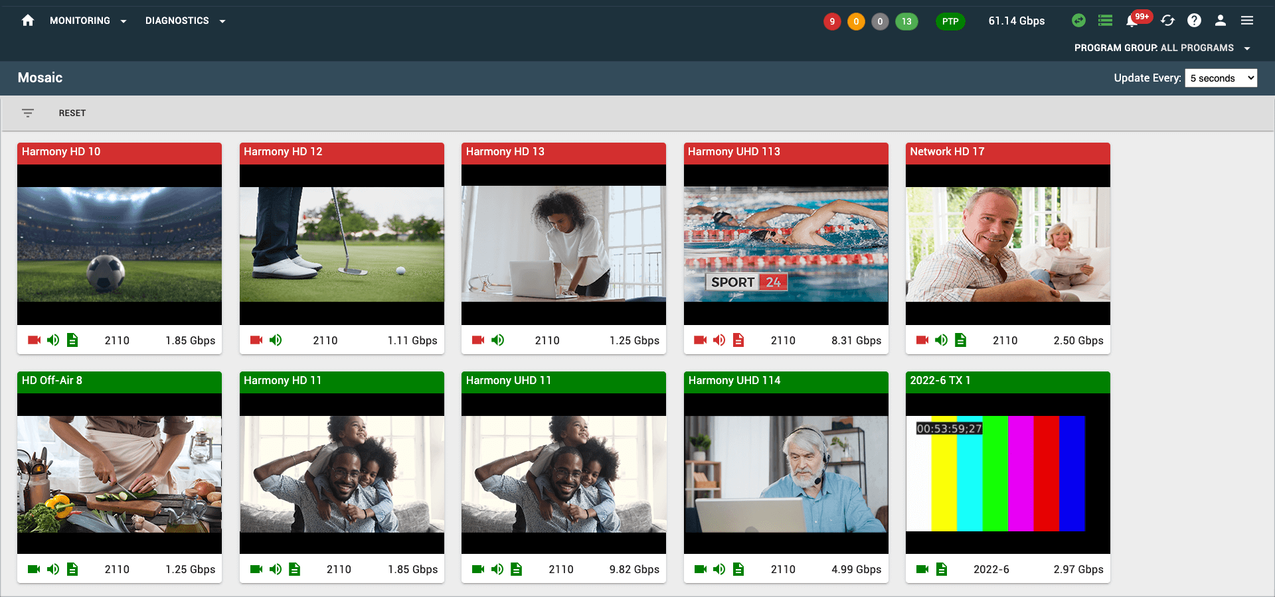This screenshot has height=597, width=1275.
Task: Click the red video icon on Harmony UHD 113
Action: [x=700, y=340]
